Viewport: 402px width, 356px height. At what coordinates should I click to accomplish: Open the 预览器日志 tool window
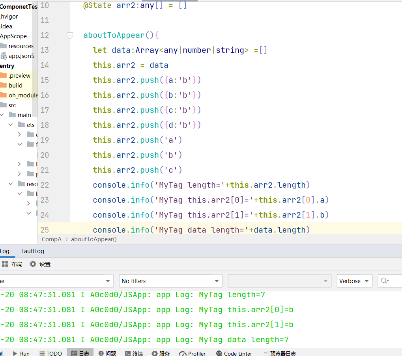tap(279, 354)
